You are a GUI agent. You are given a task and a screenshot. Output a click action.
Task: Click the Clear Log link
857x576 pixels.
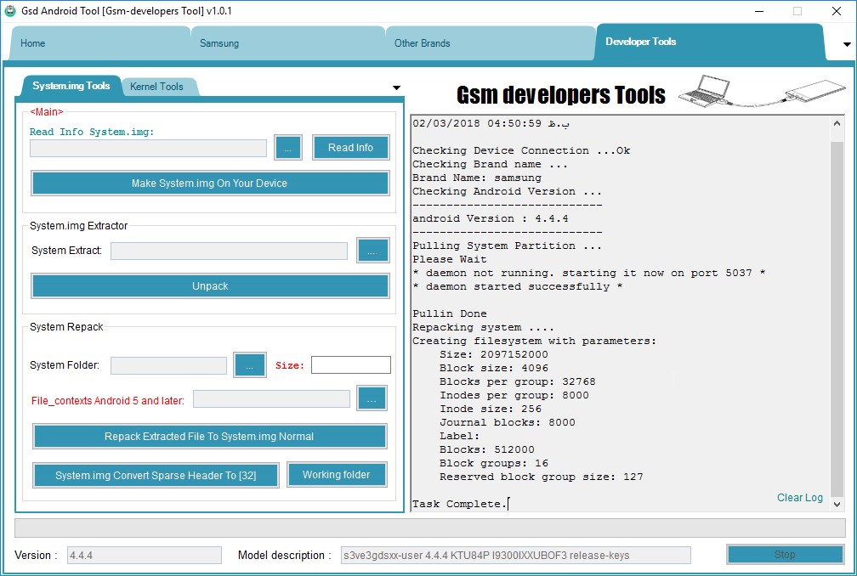tap(799, 498)
